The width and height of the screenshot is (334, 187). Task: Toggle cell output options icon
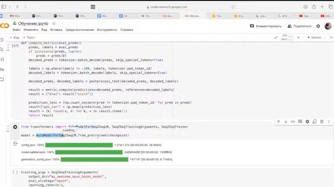15,144
